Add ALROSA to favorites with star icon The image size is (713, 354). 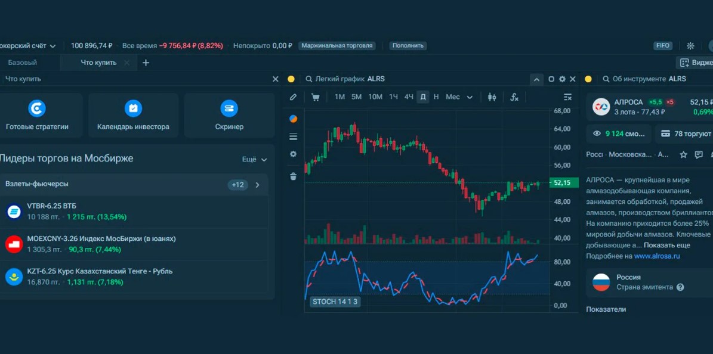(683, 154)
